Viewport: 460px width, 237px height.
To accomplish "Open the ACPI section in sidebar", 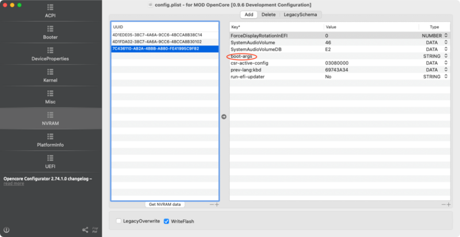I will (x=50, y=11).
